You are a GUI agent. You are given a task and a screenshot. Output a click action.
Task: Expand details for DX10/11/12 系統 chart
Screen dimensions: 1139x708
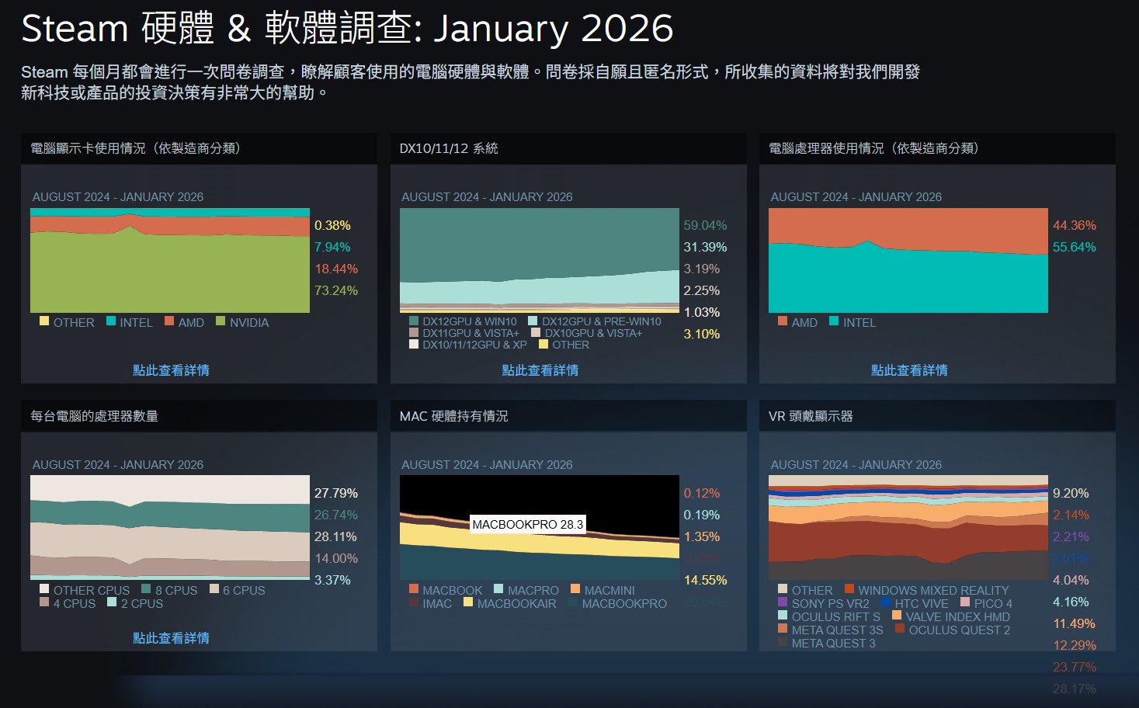[x=538, y=371]
